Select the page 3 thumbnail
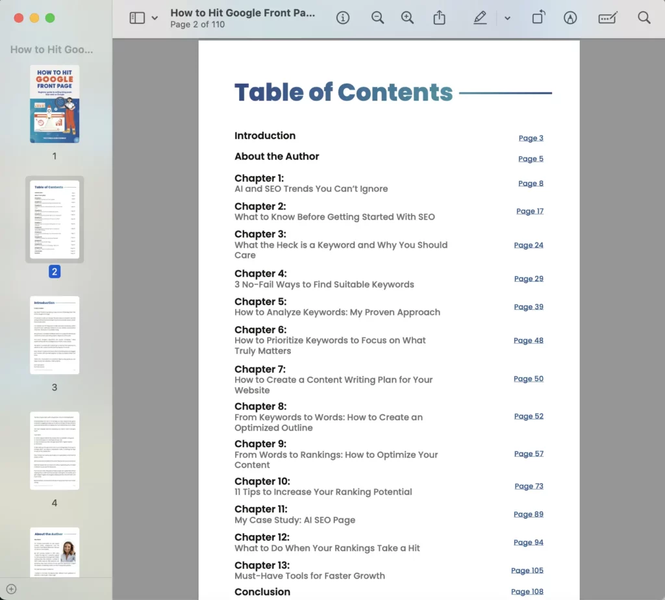This screenshot has width=665, height=600. click(x=55, y=334)
